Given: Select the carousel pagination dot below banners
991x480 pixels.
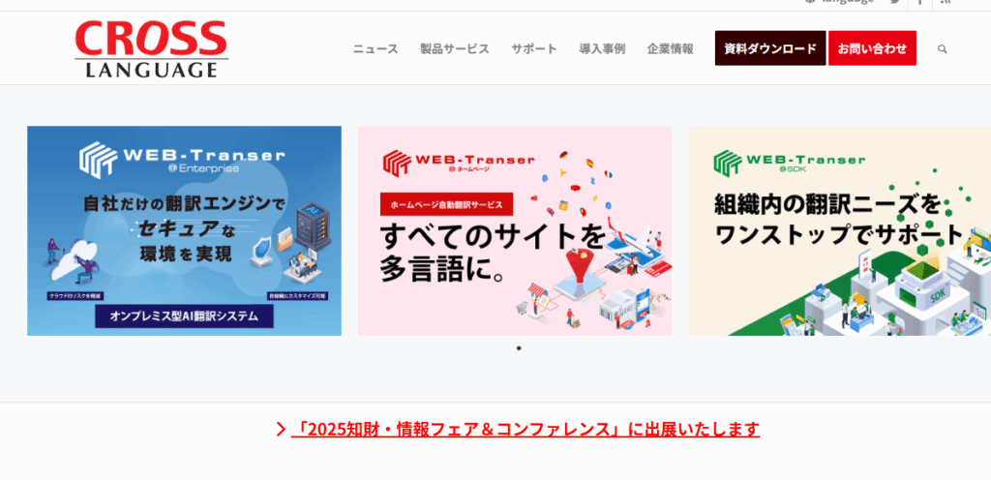Looking at the screenshot, I should (x=519, y=348).
